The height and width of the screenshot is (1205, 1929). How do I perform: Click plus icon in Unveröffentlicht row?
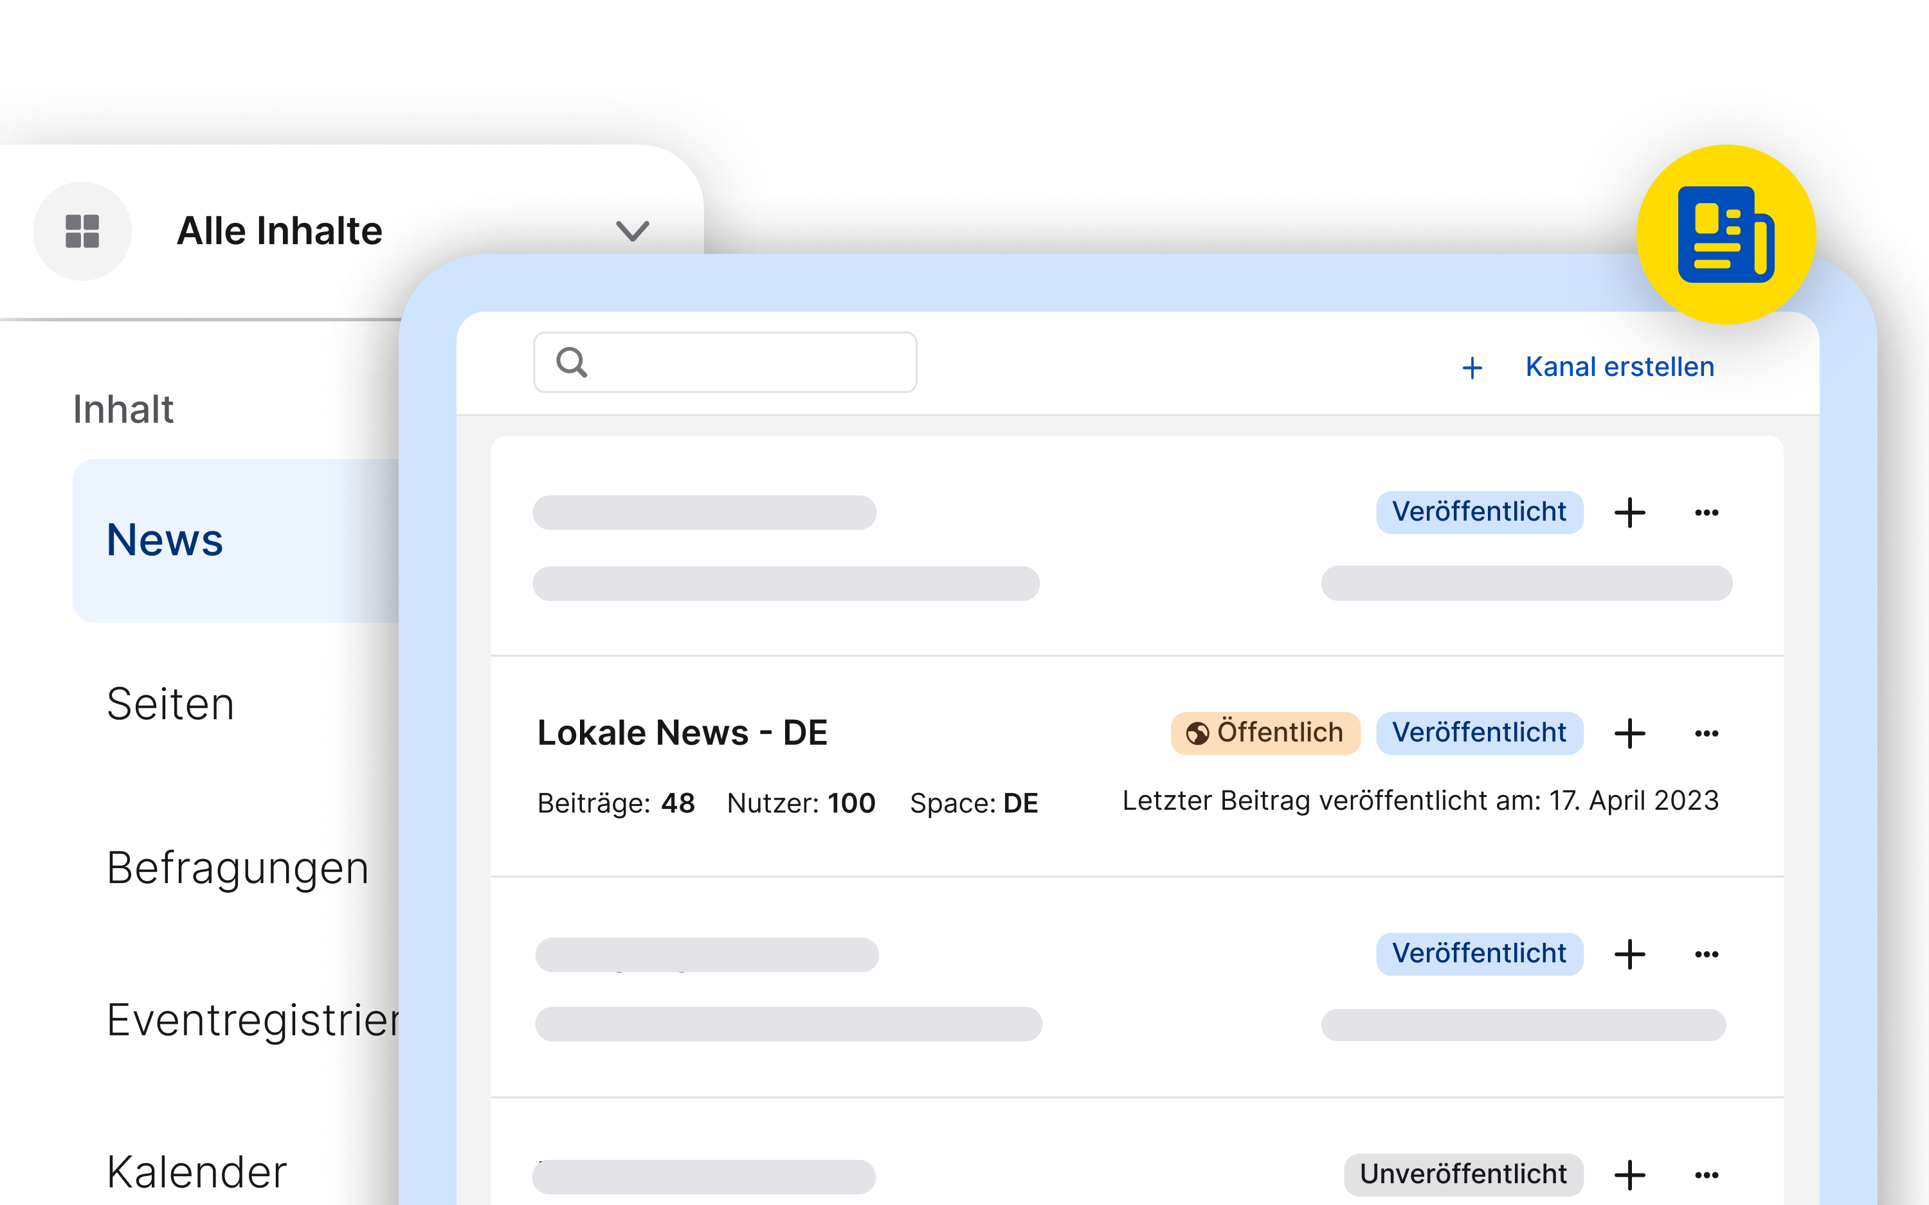(1630, 1175)
